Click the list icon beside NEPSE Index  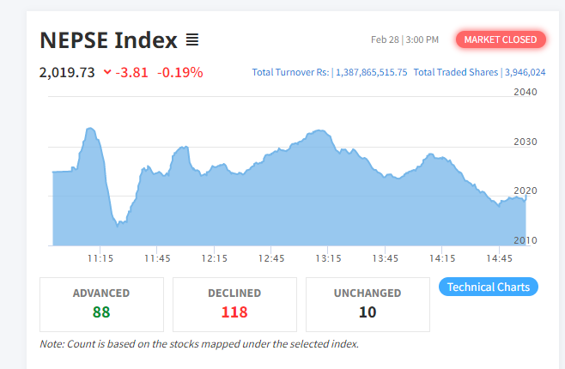point(192,39)
